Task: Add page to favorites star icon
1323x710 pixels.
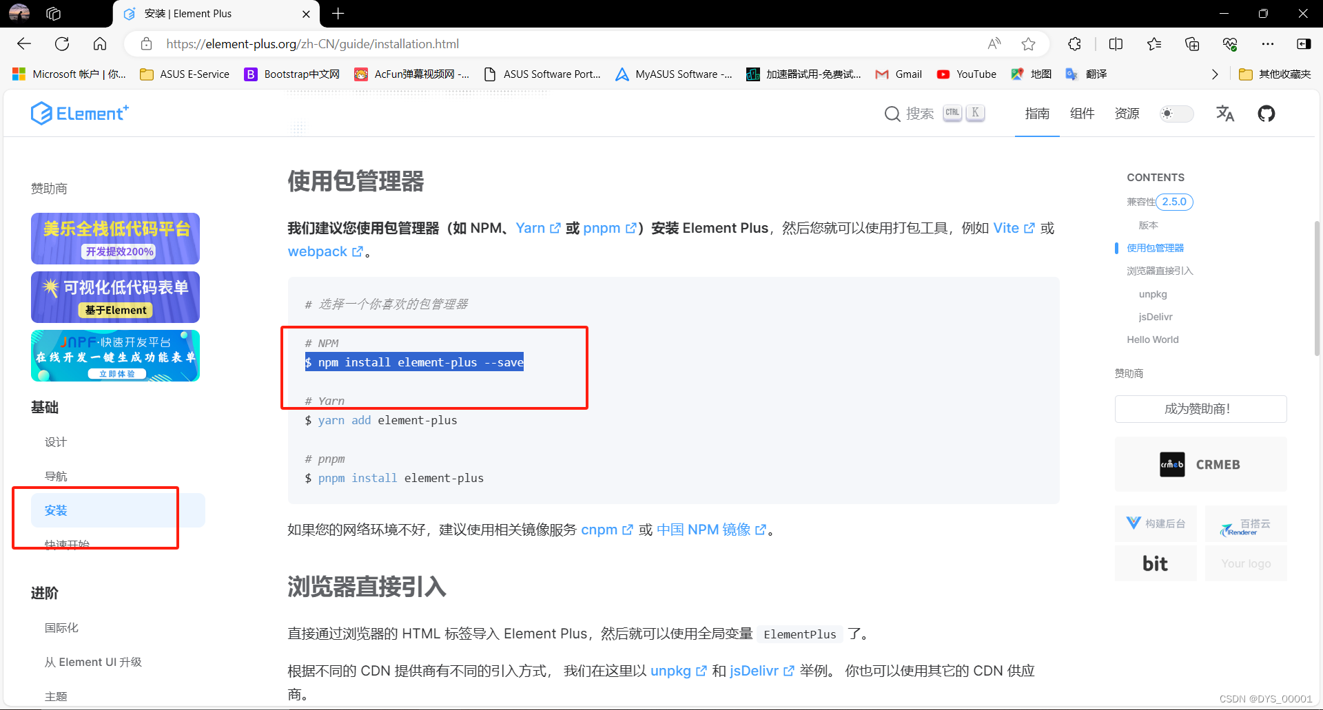Action: [x=1028, y=44]
